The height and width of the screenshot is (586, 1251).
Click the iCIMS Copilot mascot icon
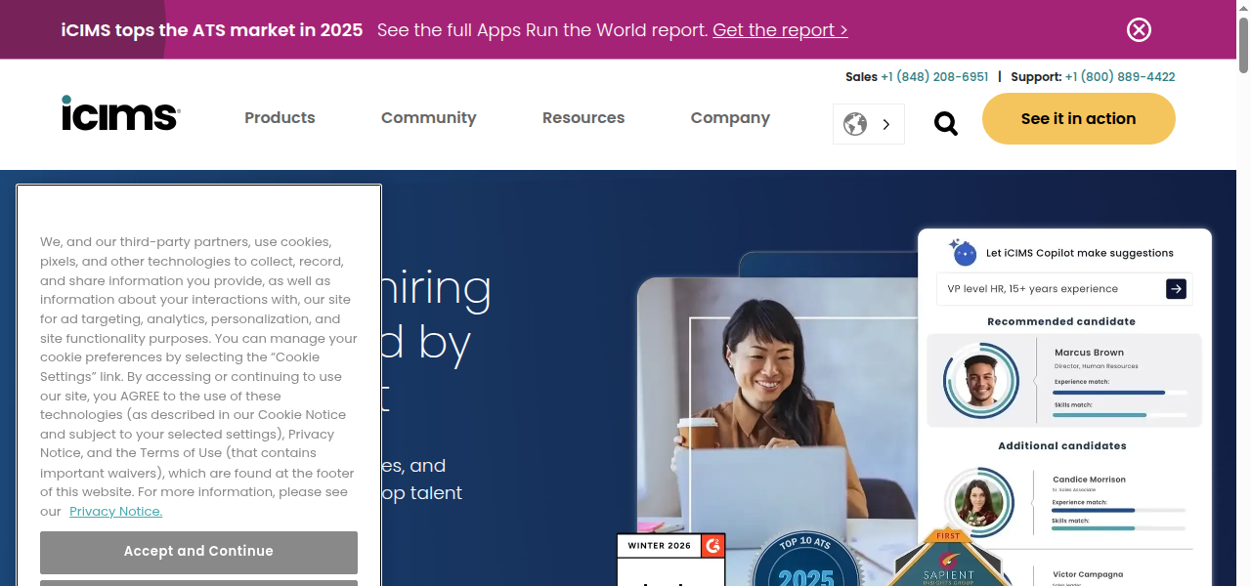[x=963, y=252]
